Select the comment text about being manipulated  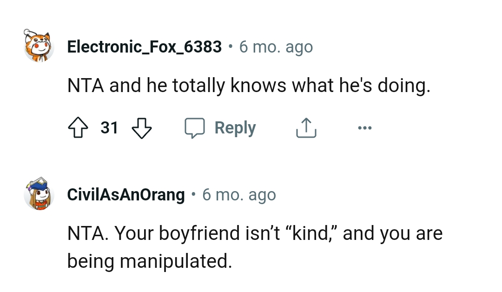coord(255,246)
